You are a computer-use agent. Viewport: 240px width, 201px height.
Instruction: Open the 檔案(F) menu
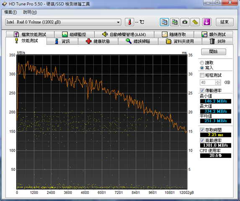pos(10,12)
